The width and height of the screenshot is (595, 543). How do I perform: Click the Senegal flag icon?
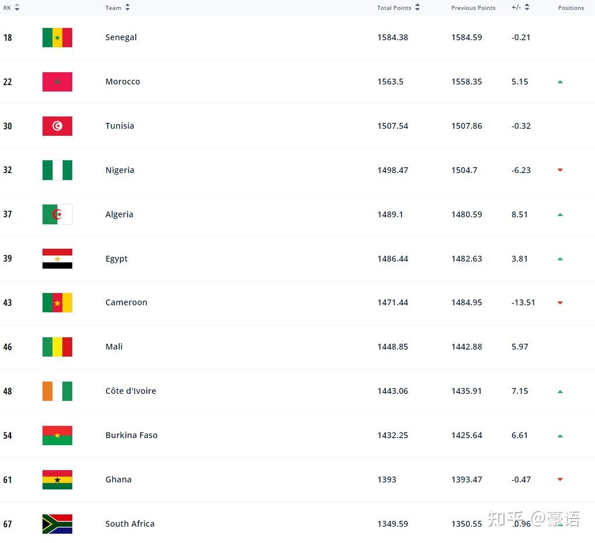click(57, 37)
